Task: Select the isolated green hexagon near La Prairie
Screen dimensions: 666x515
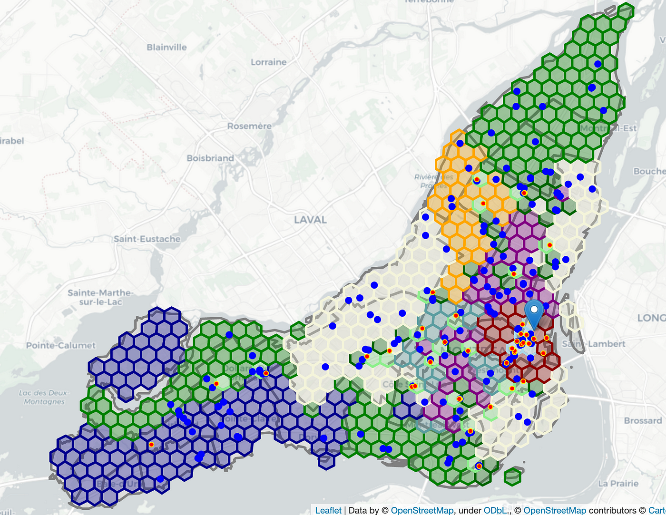Action: click(x=513, y=476)
